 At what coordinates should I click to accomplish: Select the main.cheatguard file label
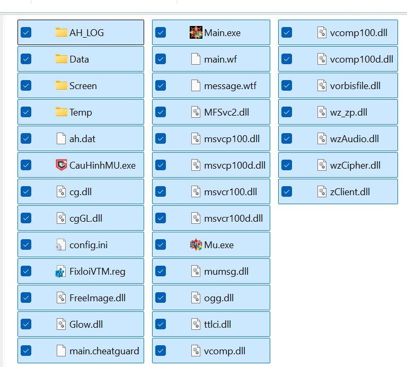[104, 351]
